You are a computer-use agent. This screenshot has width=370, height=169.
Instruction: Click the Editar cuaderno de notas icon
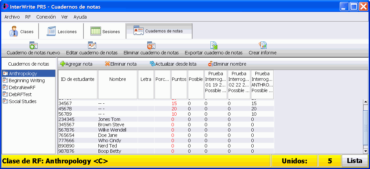tap(92, 45)
